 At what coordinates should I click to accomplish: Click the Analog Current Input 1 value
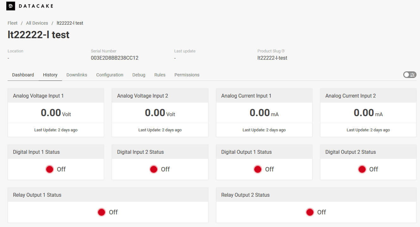(260, 113)
